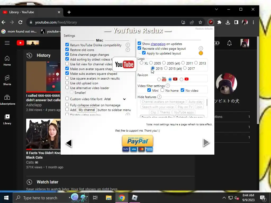Enable Use old upload icon

pyautogui.click(x=67, y=83)
